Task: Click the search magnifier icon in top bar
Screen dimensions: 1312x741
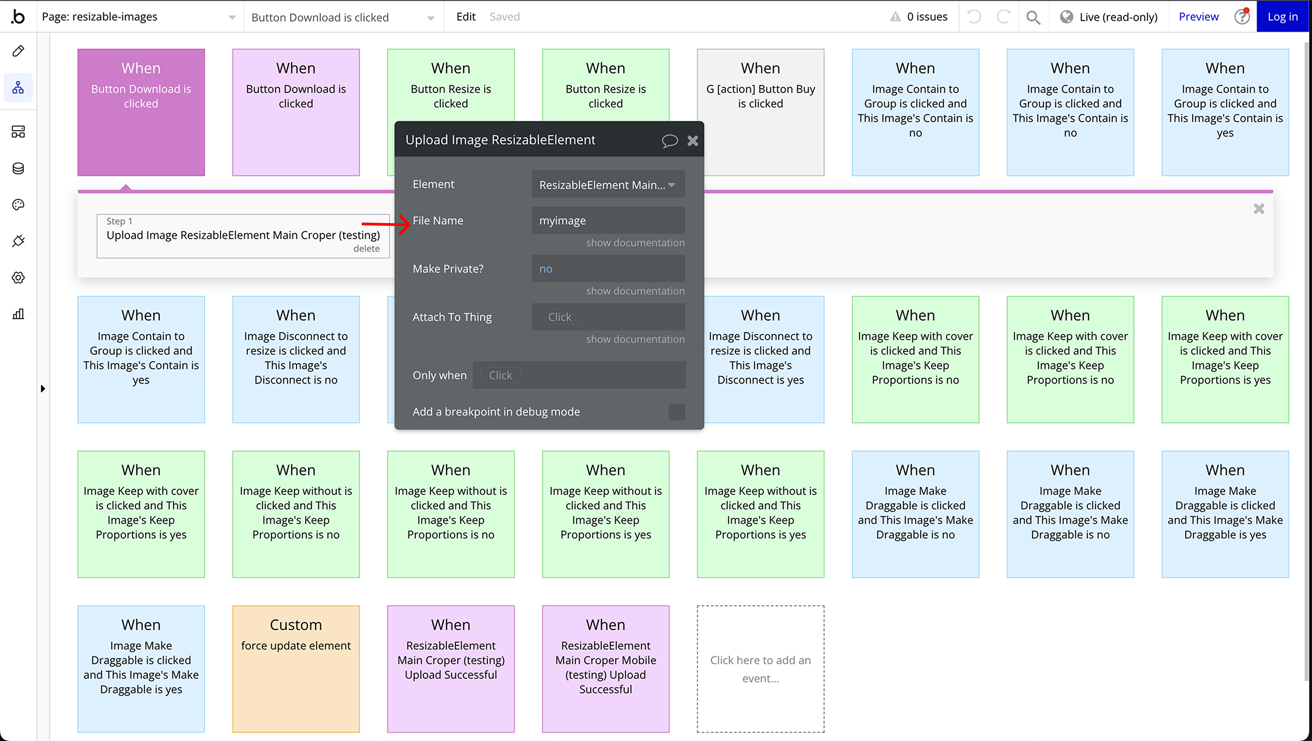Action: pyautogui.click(x=1033, y=17)
